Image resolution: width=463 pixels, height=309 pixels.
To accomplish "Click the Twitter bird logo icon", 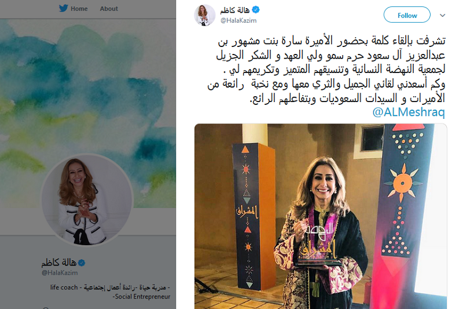I will (64, 8).
